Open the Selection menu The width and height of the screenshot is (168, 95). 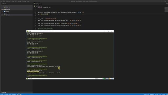tap(8, 1)
